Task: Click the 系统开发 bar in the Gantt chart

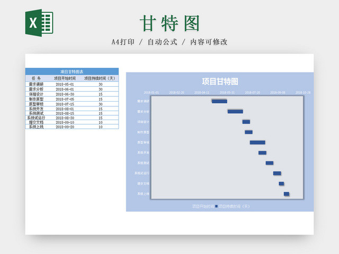Action: click(263, 153)
